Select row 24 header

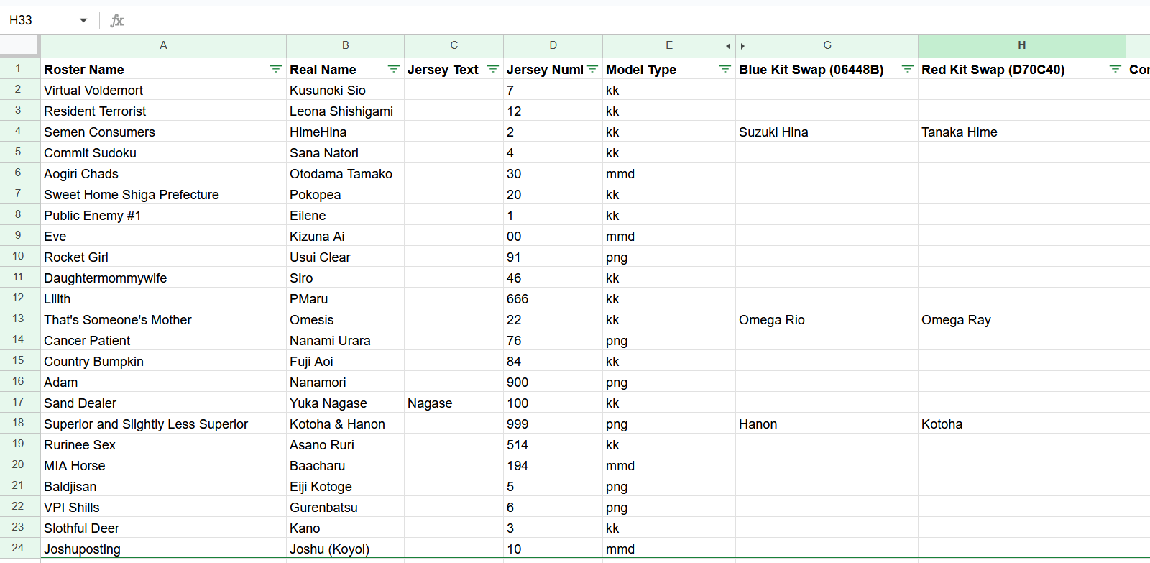tap(19, 549)
